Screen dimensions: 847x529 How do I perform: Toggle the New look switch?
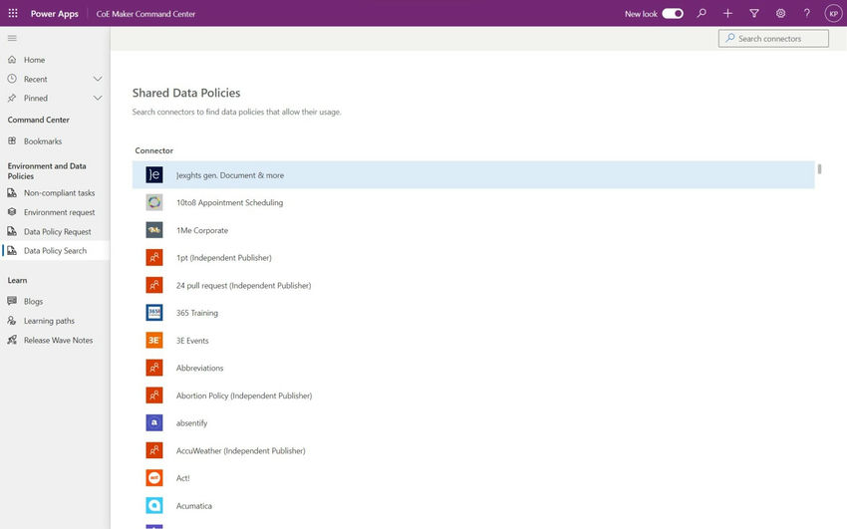coord(673,14)
